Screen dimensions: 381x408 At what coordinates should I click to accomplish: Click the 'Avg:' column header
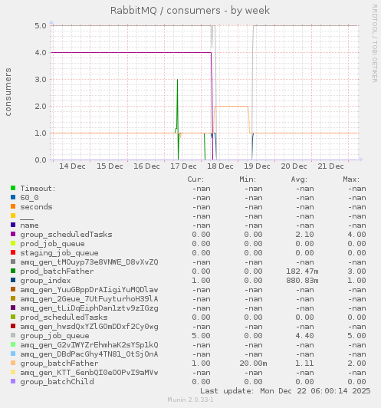click(299, 179)
